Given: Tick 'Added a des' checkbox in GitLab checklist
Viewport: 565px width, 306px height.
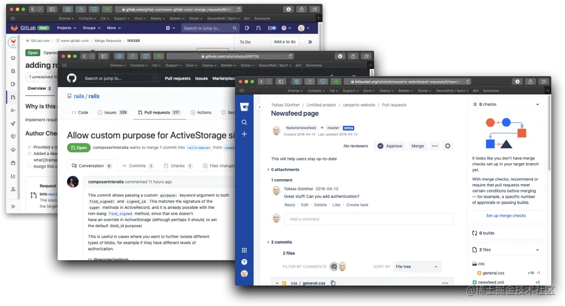Looking at the screenshot, I should (x=30, y=153).
